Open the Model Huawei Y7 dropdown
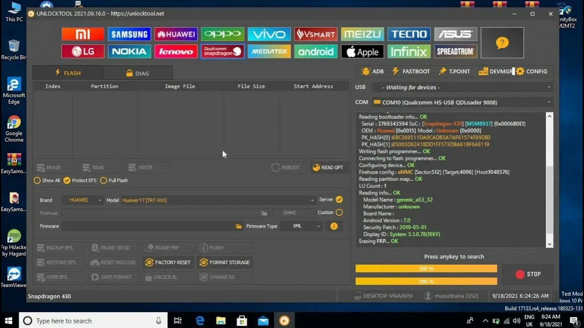Screen dimensions: 584x328 tap(218, 200)
